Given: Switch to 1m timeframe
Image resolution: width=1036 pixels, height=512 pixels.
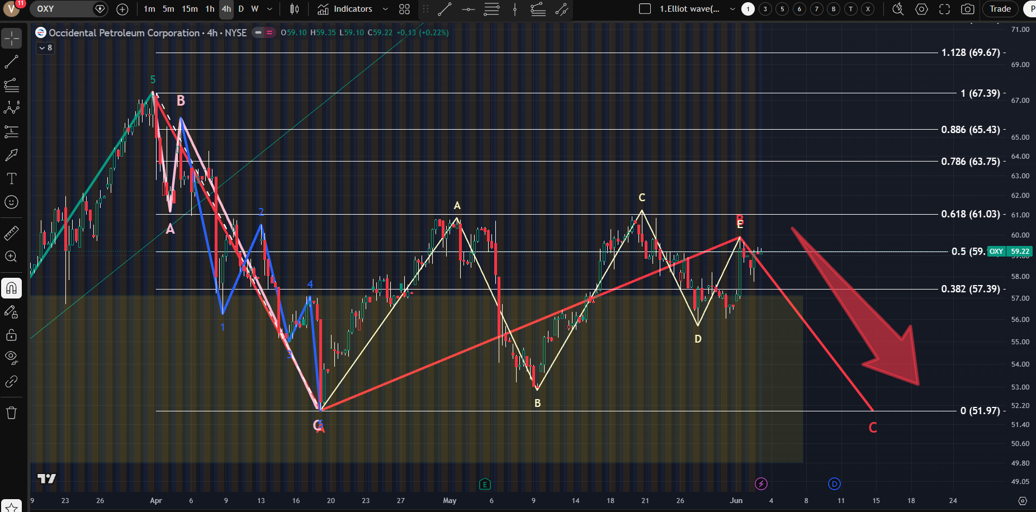Looking at the screenshot, I should point(149,9).
